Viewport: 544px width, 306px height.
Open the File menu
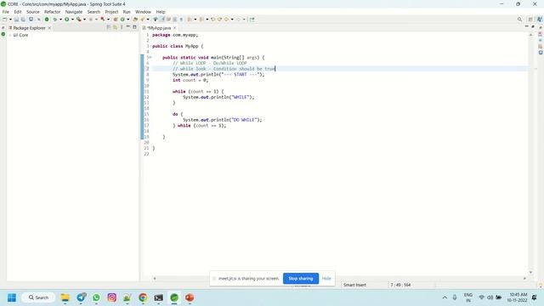[x=6, y=12]
